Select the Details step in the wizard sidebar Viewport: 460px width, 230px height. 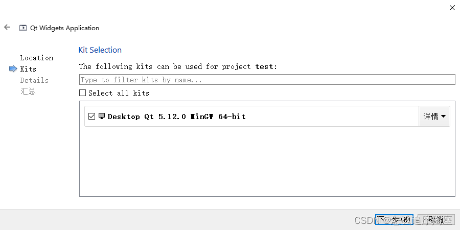34,80
